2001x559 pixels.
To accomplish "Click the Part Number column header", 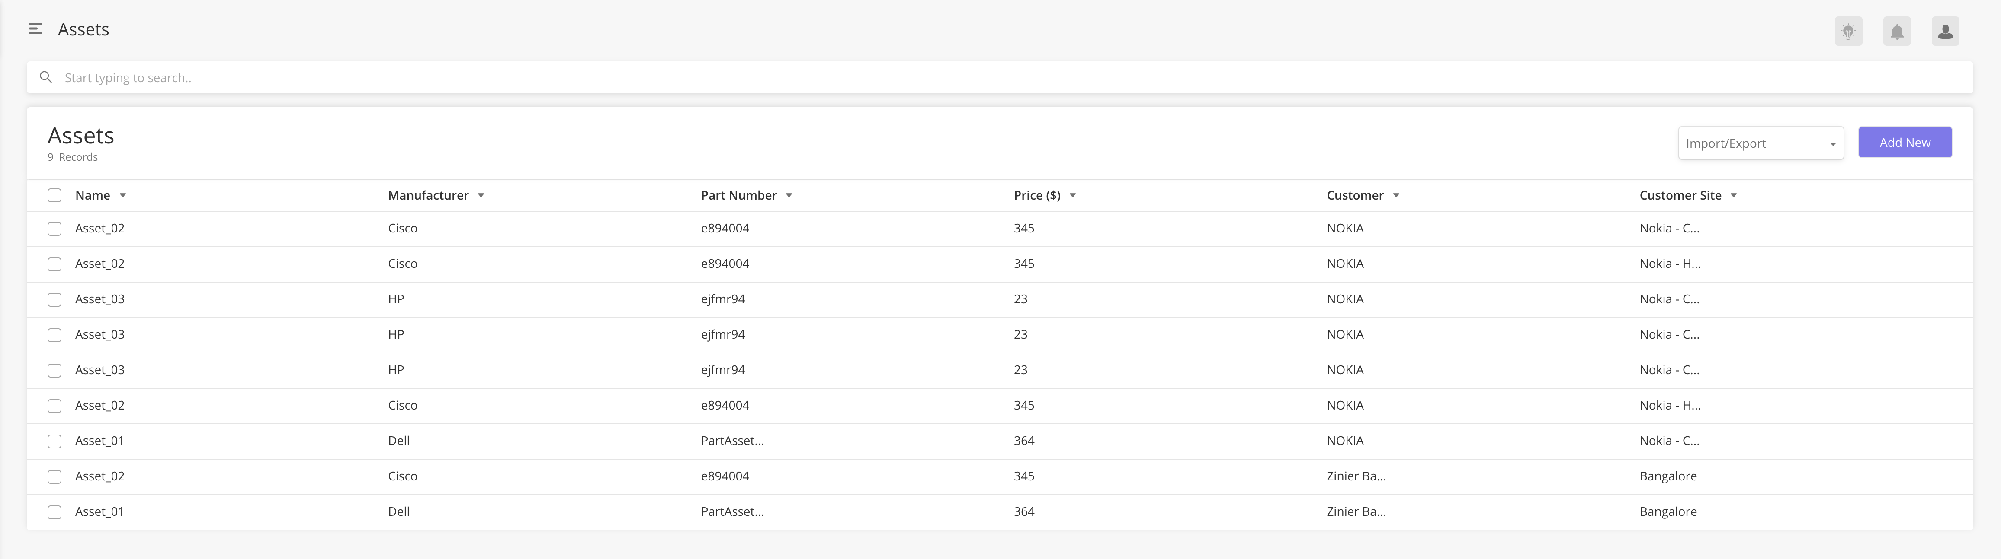I will point(739,195).
